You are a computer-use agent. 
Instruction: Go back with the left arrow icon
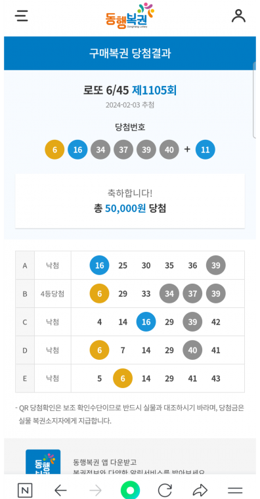(60, 490)
